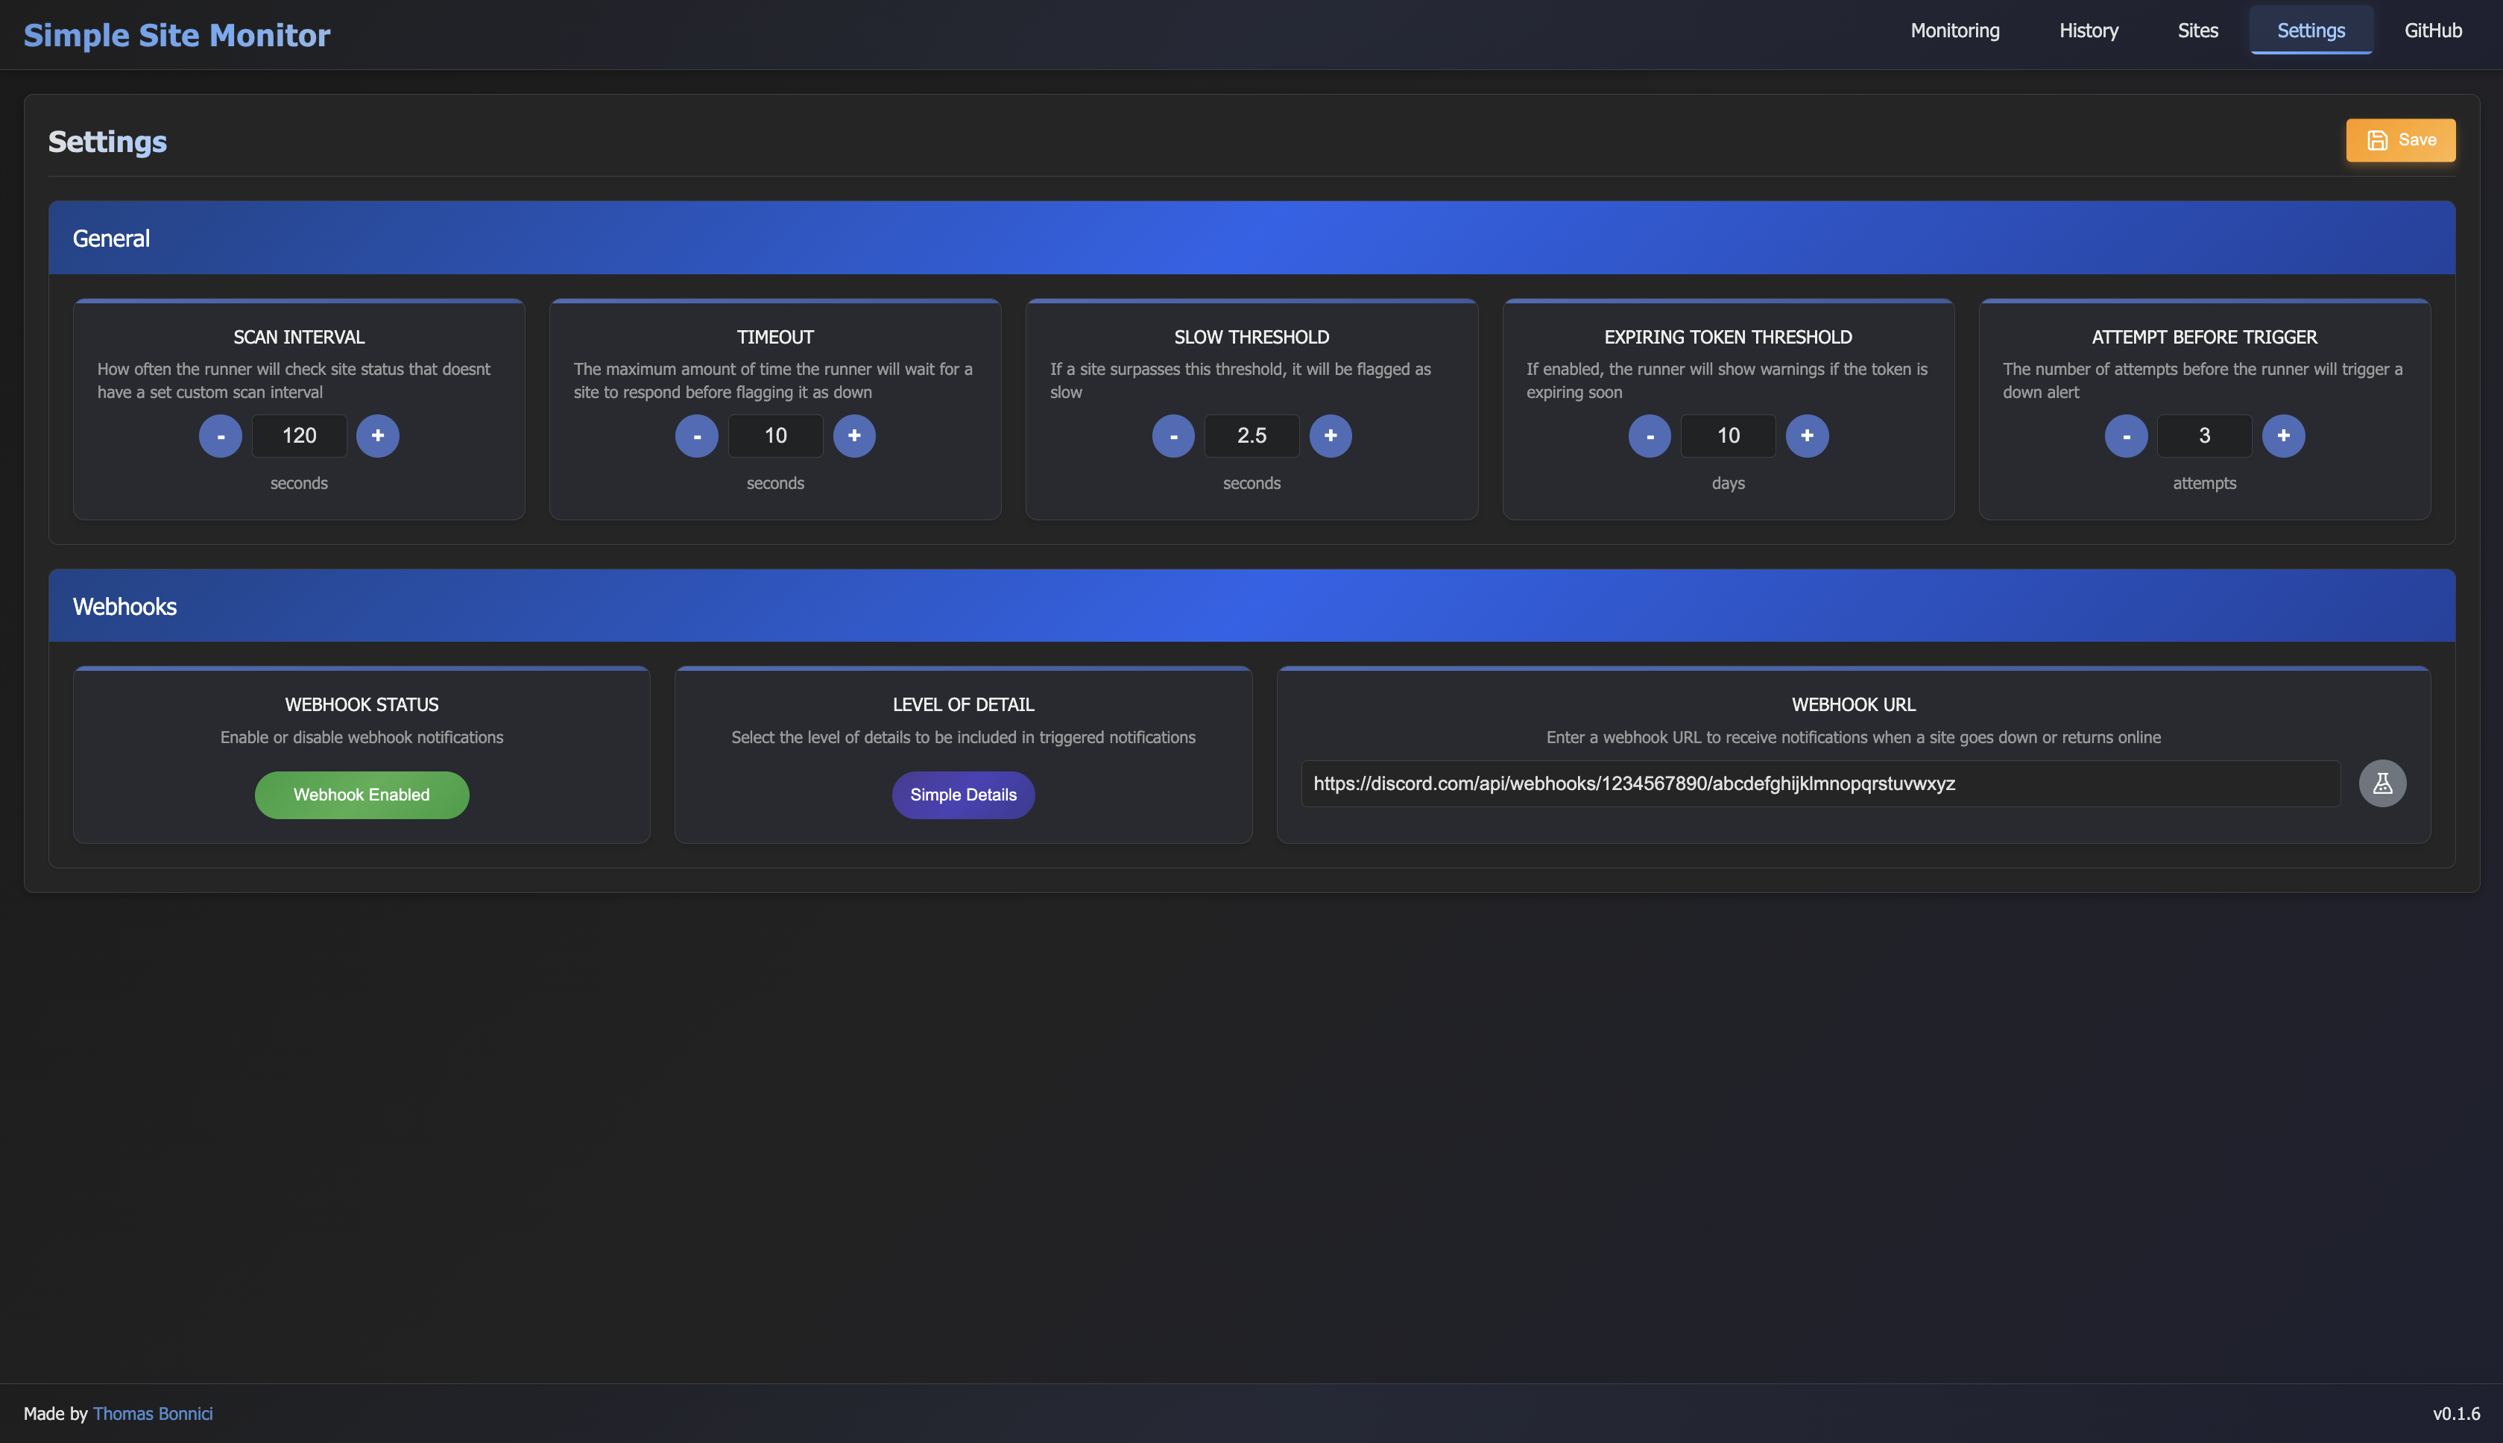The height and width of the screenshot is (1443, 2503).
Task: Visit Thomas Bonnici's link in footer
Action: pyautogui.click(x=153, y=1414)
